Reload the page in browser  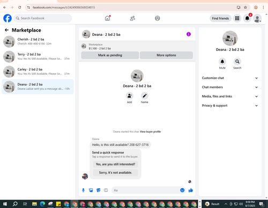coord(20,7)
